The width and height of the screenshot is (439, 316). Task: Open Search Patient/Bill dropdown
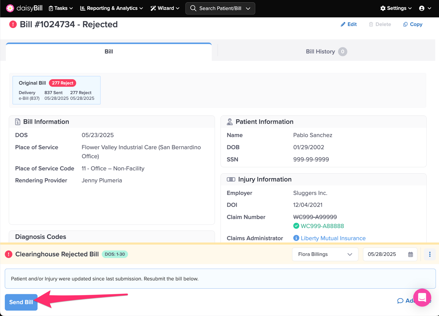point(220,8)
